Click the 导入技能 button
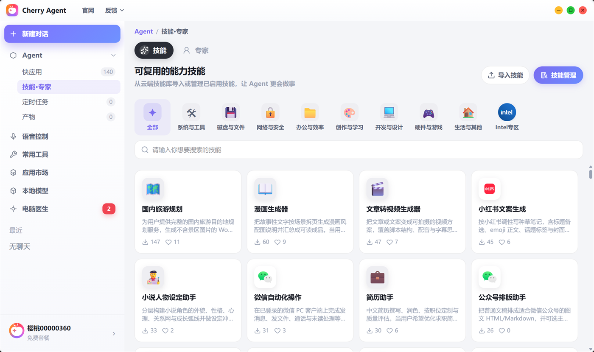594x352 pixels. 505,75
